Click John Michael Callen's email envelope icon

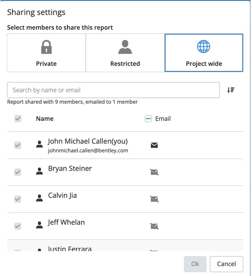click(154, 145)
